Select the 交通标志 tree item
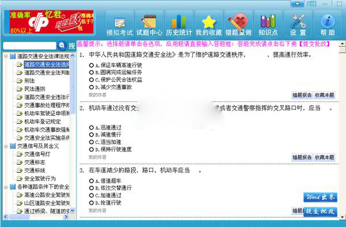The height and width of the screenshot is (227, 346). [35, 162]
